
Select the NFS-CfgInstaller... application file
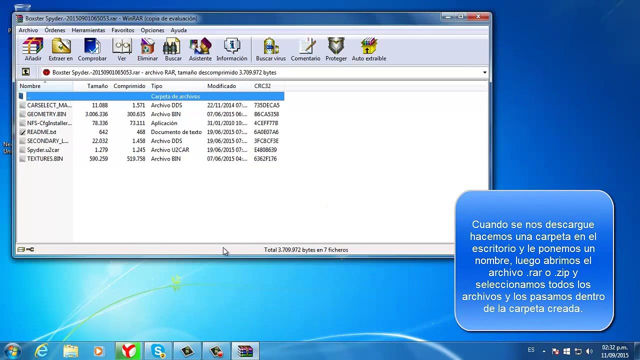[49, 123]
